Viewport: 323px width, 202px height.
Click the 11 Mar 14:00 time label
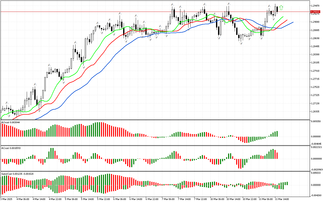point(282,199)
